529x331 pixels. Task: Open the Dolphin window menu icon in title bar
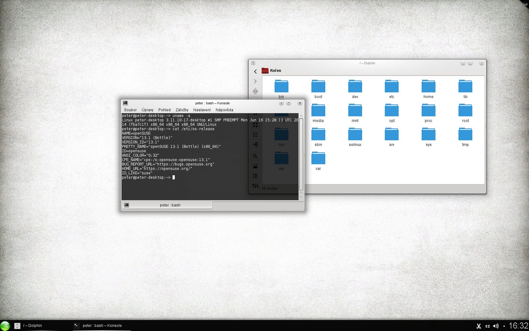[x=253, y=63]
